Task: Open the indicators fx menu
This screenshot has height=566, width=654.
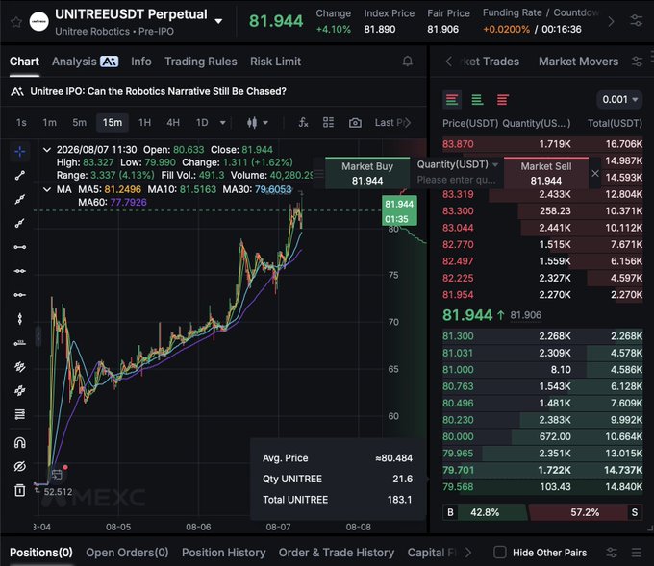Action: click(303, 123)
